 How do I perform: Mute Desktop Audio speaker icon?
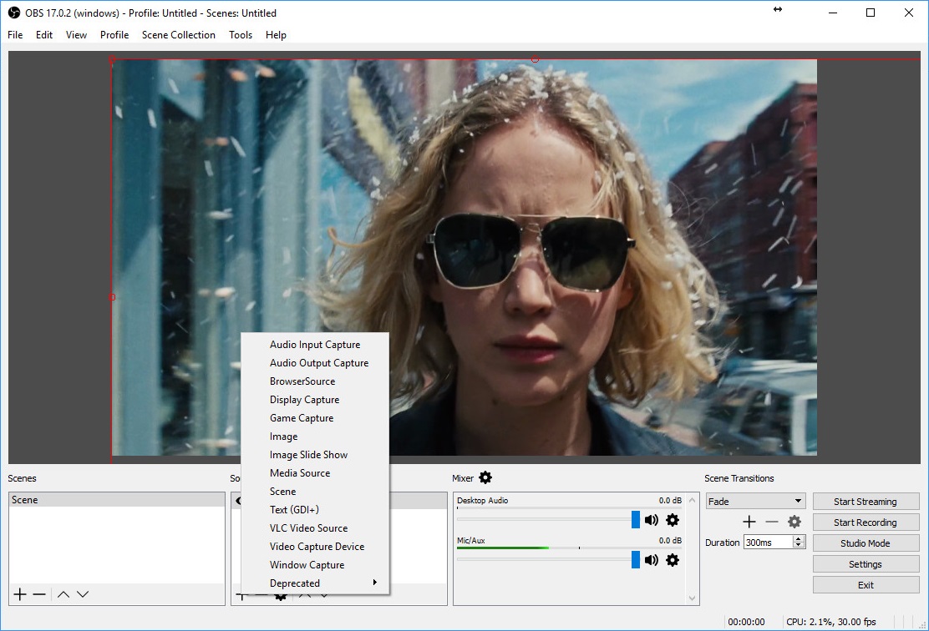pos(652,520)
